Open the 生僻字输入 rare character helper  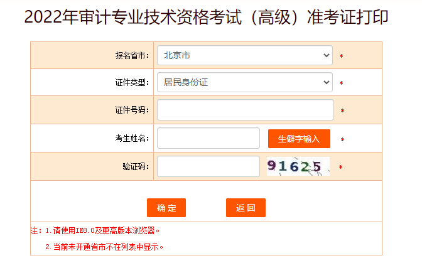[299, 139]
